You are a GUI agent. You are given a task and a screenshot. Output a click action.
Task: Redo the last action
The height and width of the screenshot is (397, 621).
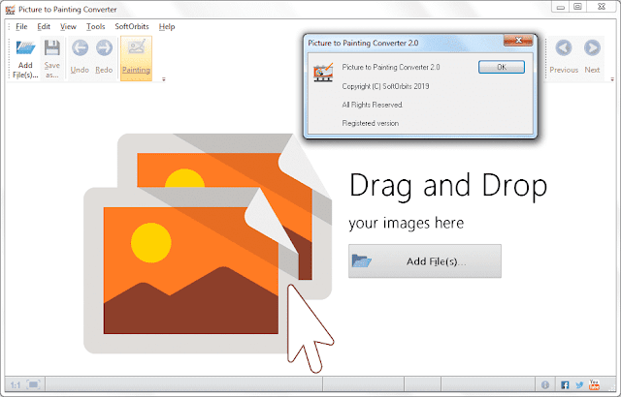pos(104,58)
